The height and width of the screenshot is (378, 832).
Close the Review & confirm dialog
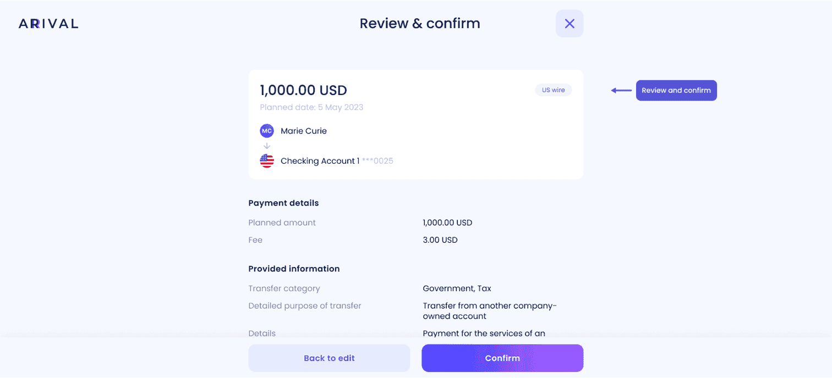click(x=570, y=24)
